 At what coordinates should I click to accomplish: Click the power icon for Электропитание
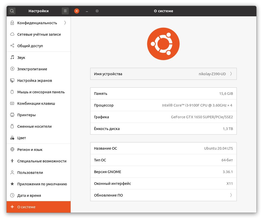[12, 69]
